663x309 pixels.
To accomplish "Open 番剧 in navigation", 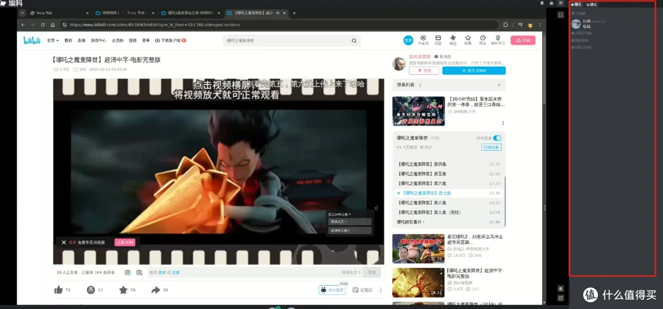I will pos(68,40).
